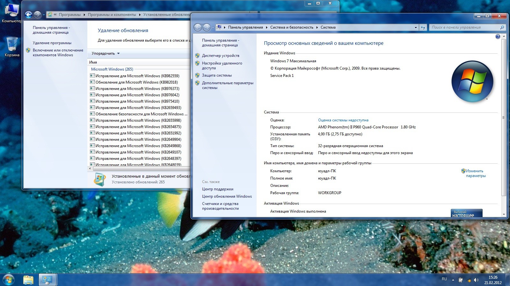The height and width of the screenshot is (286, 510).
Task: Select the Обновление безопасности для Microsoft Windows row
Action: click(138, 114)
